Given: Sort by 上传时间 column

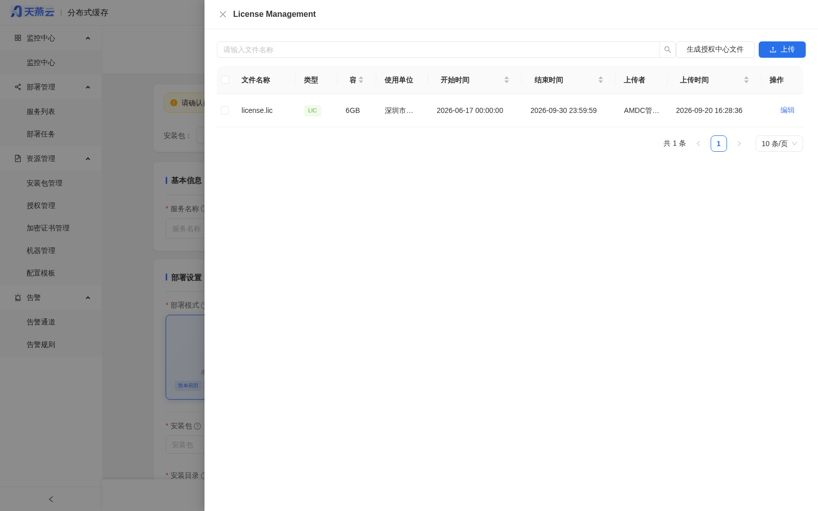Looking at the screenshot, I should (746, 80).
